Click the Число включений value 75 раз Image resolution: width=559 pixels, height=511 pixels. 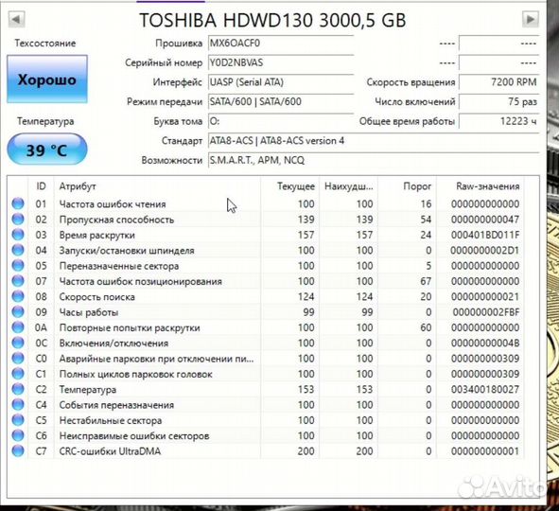498,101
